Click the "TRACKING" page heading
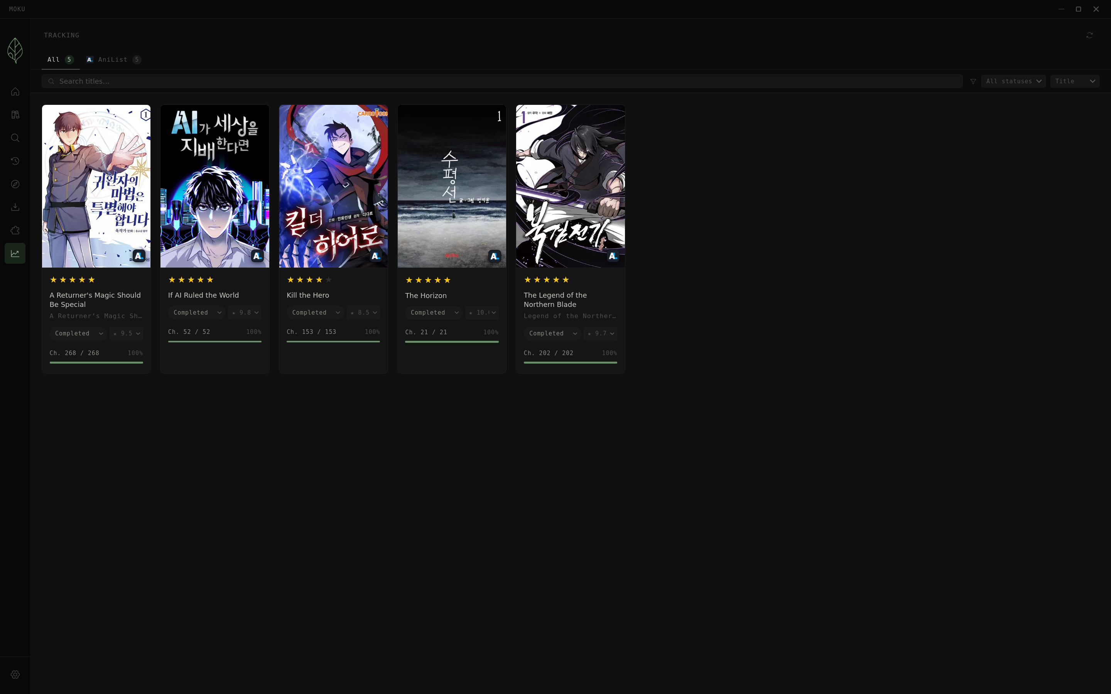 (61, 35)
